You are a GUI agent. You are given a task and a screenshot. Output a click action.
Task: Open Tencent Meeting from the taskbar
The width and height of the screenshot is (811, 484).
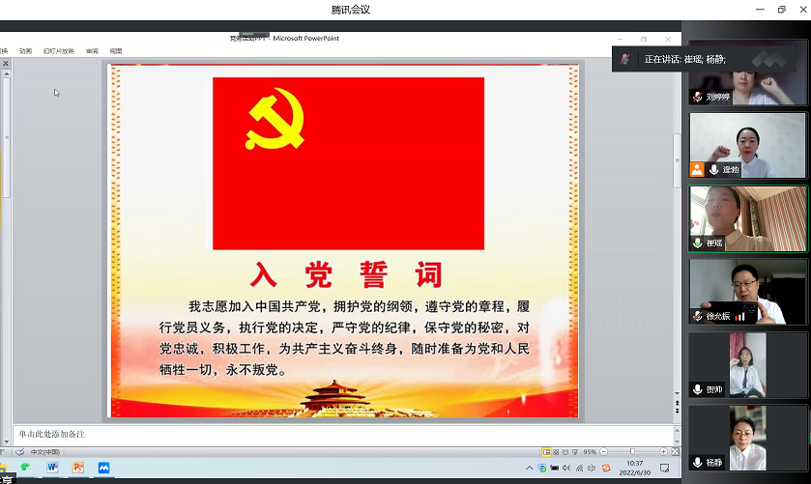103,468
